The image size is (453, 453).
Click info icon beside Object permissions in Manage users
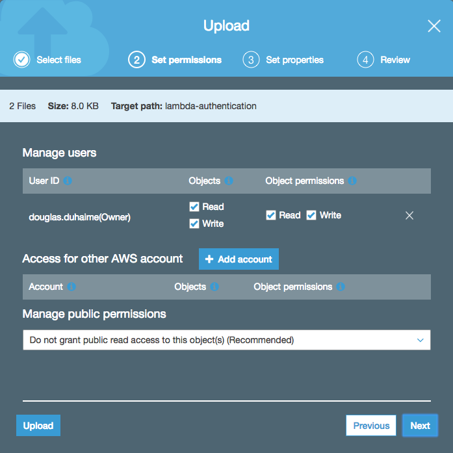[352, 181]
